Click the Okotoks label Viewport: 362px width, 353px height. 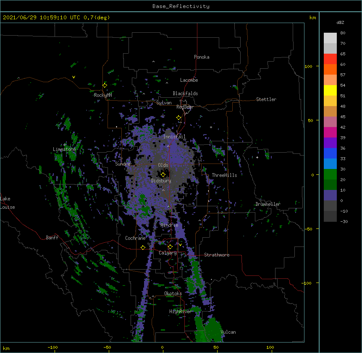173,293
